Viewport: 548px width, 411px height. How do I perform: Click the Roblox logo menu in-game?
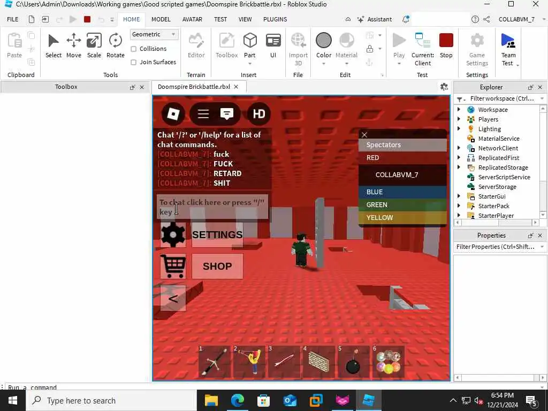pos(173,113)
